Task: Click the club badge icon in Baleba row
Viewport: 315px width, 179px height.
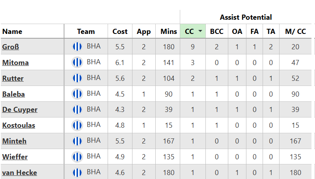Action: pos(77,94)
